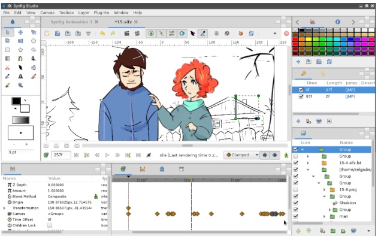
Task: Click the Length column header
Action: 334,83
